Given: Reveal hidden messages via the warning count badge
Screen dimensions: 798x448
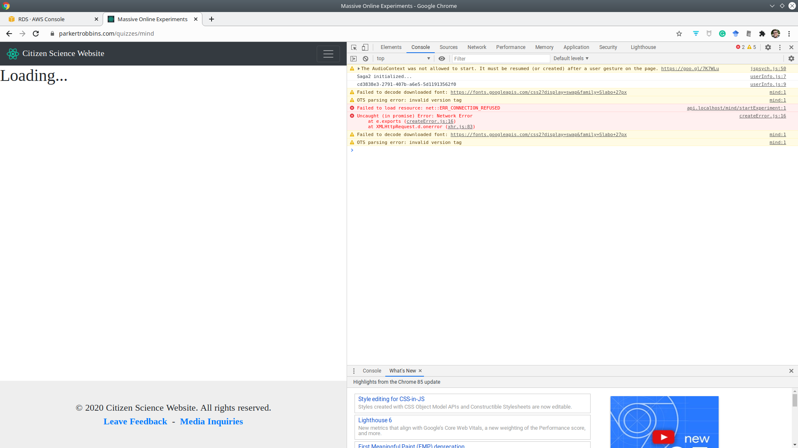Looking at the screenshot, I should 751,47.
